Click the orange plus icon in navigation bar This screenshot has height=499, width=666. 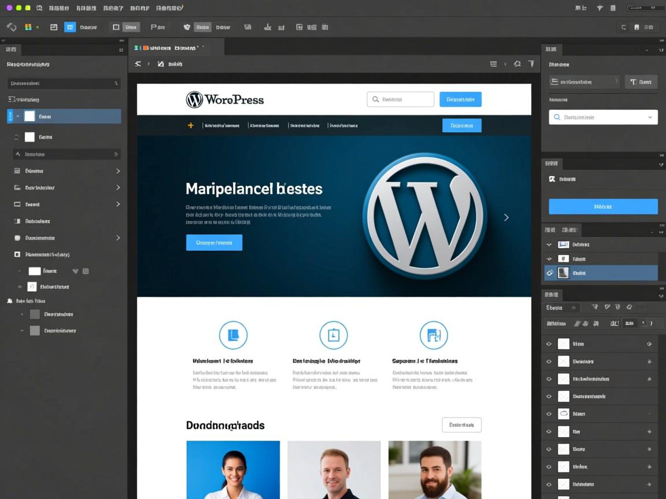[x=190, y=125]
